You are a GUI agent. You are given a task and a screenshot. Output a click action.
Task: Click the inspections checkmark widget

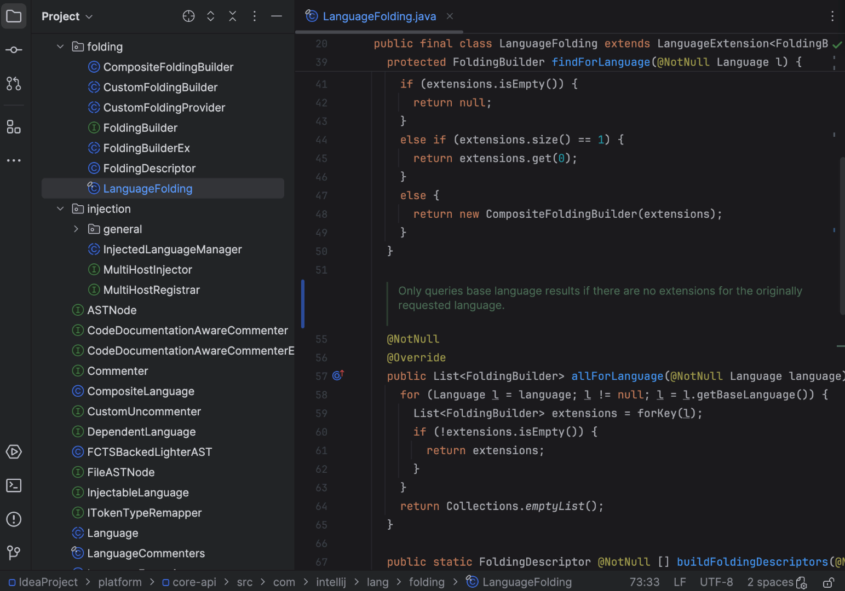(x=837, y=44)
